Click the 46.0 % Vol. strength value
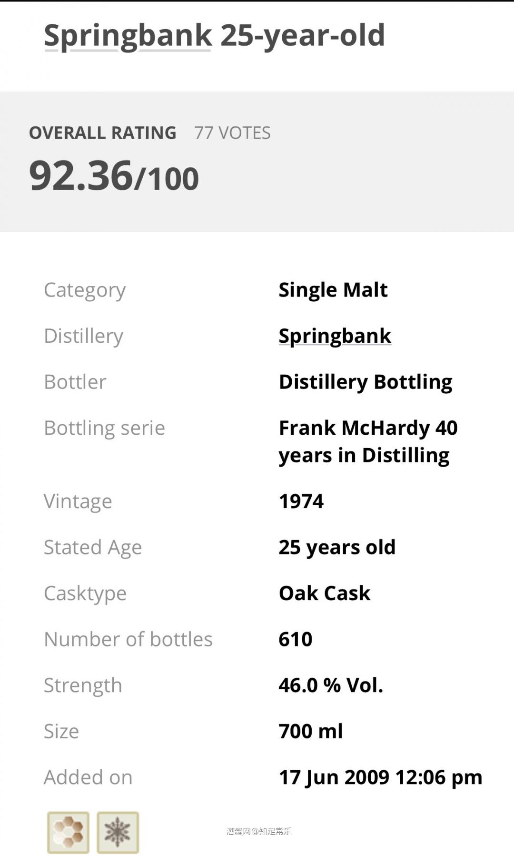Viewport: 514px width, 858px height. click(331, 685)
